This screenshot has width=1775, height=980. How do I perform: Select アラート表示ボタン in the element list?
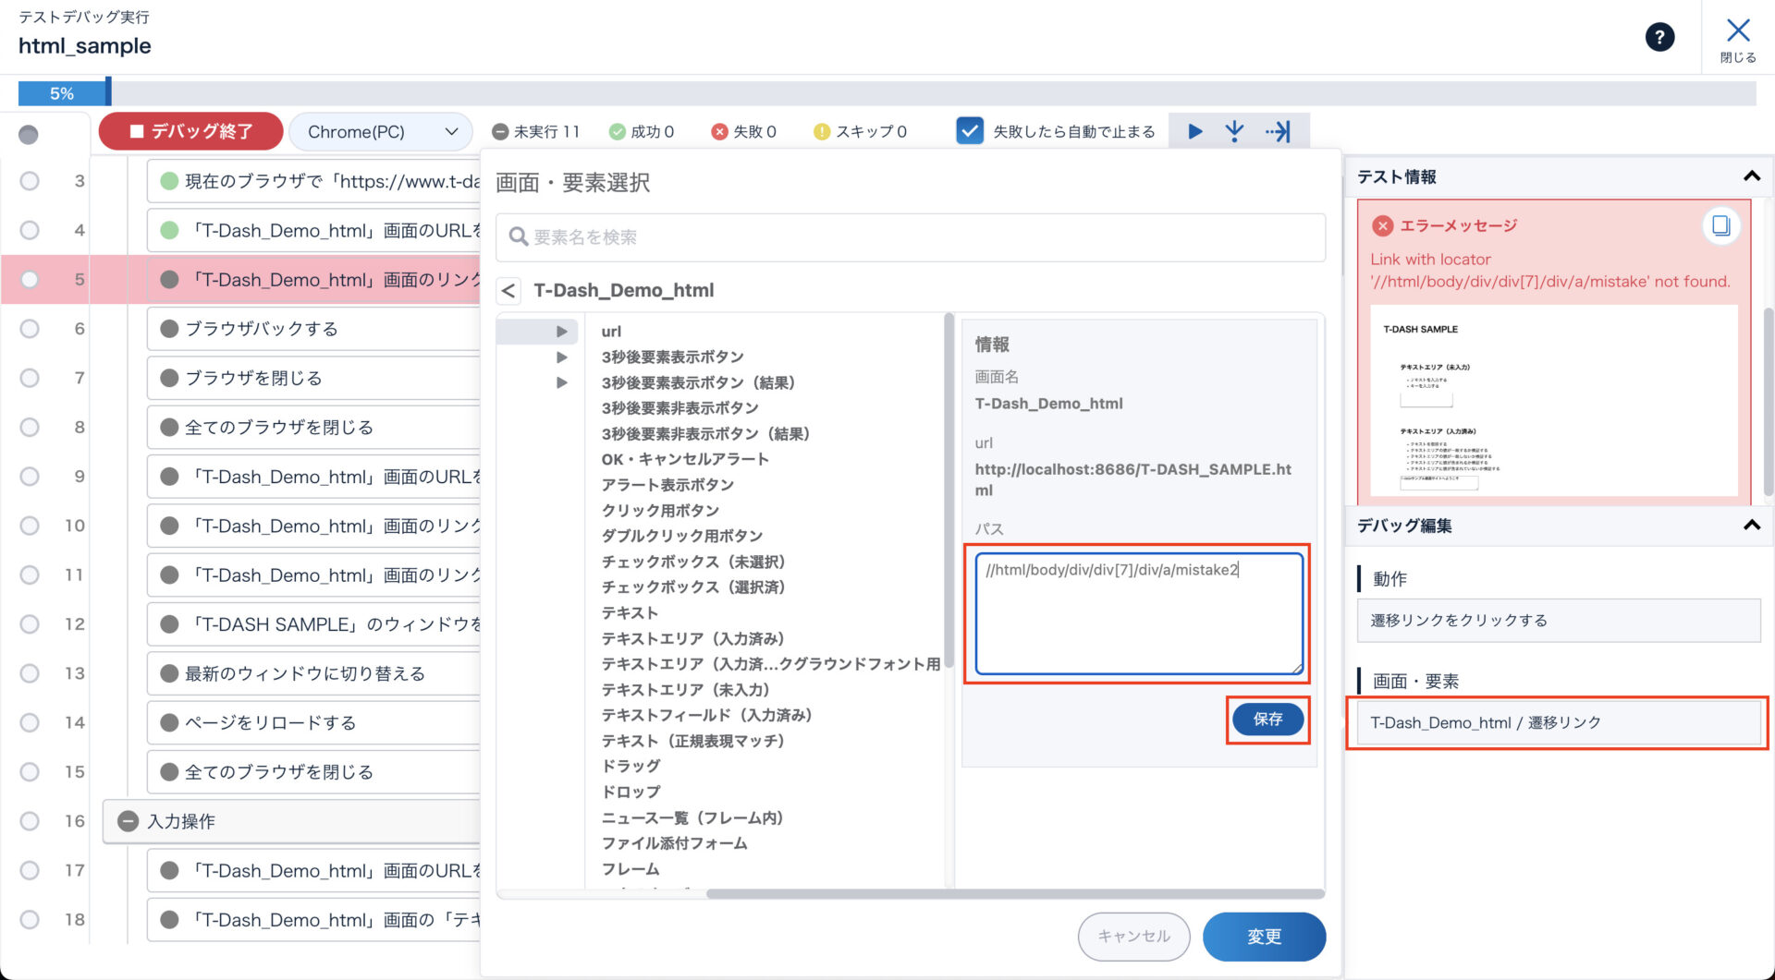tap(667, 485)
